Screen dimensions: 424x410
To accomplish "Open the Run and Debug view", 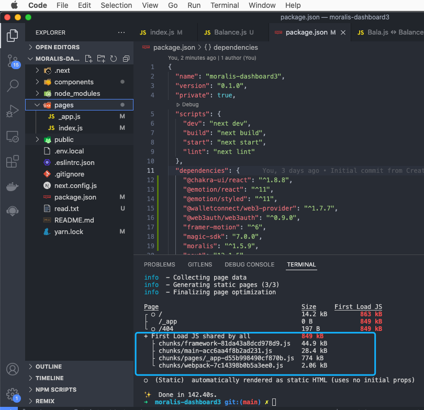I will coord(13,110).
